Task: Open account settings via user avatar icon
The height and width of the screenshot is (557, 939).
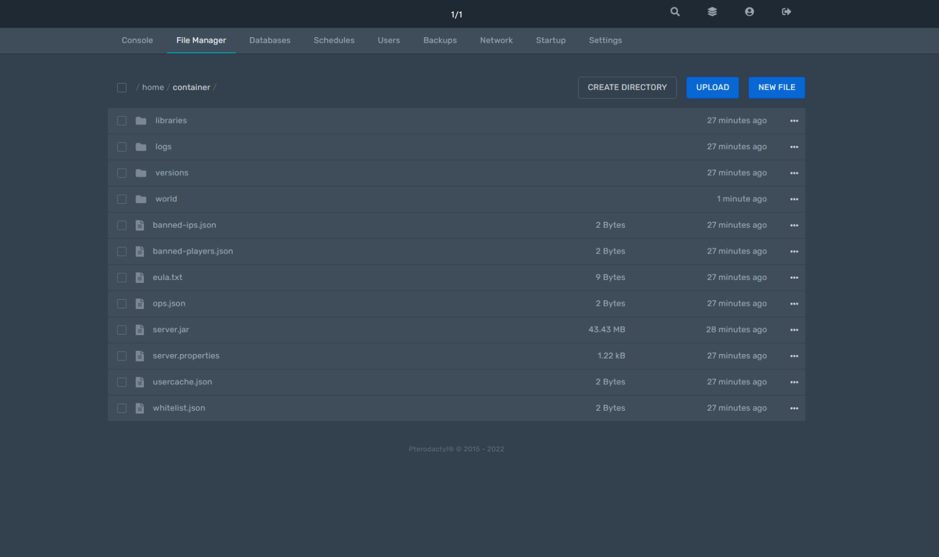Action: coord(749,12)
